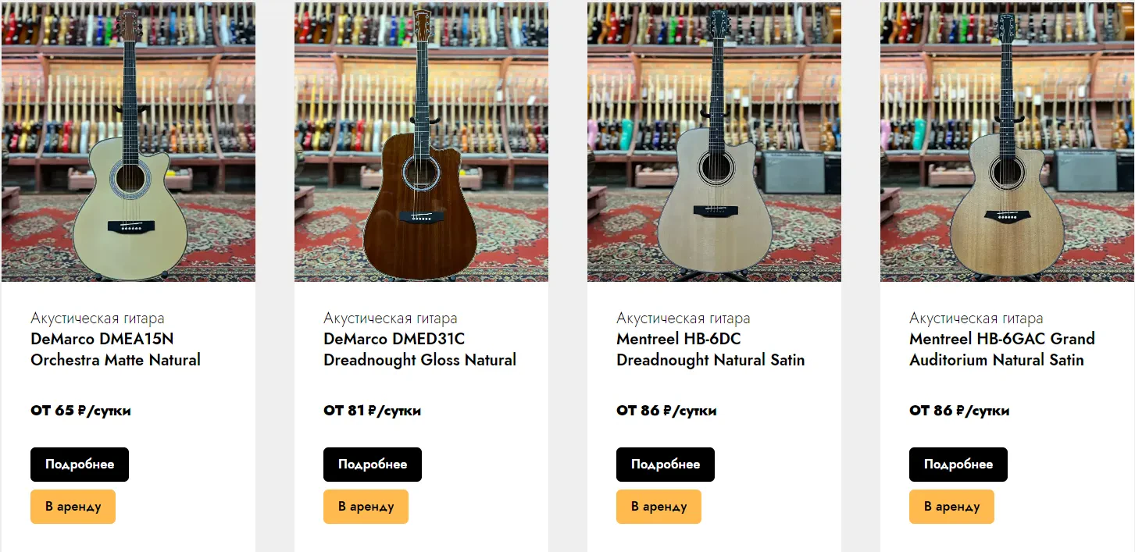The width and height of the screenshot is (1135, 552).
Task: Click title DeMarco DMEA15N Orchestra Matte Natural
Action: [116, 349]
